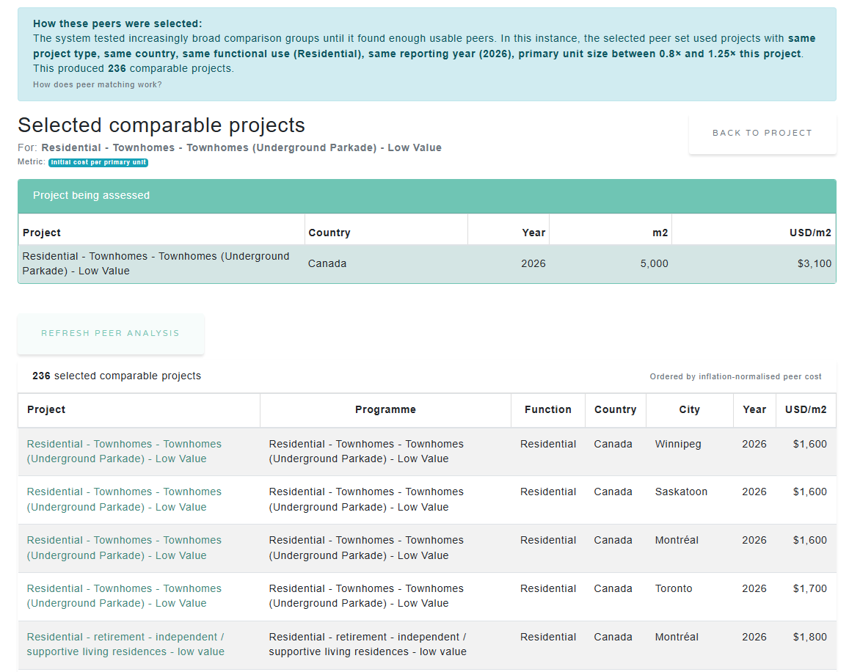
Task: Open the Saskatoon townhomes project link
Action: (125, 500)
